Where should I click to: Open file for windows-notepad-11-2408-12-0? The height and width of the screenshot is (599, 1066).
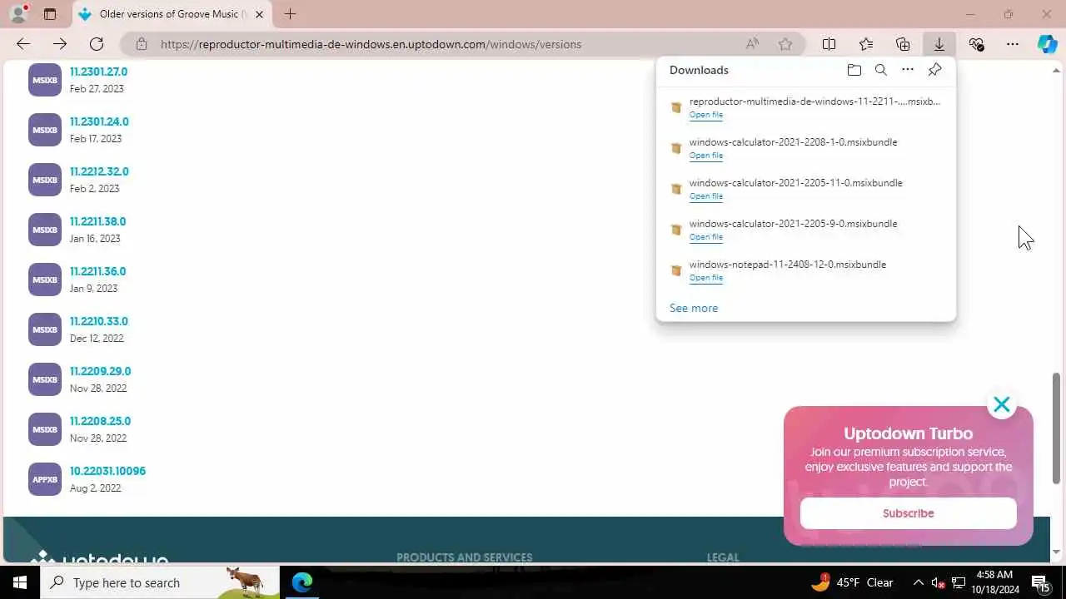point(705,278)
